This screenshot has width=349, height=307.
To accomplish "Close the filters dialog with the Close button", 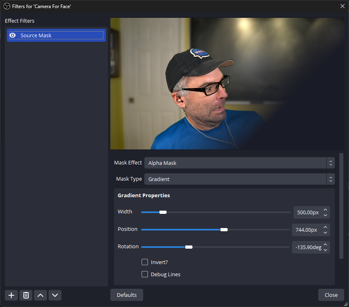I will pyautogui.click(x=331, y=295).
